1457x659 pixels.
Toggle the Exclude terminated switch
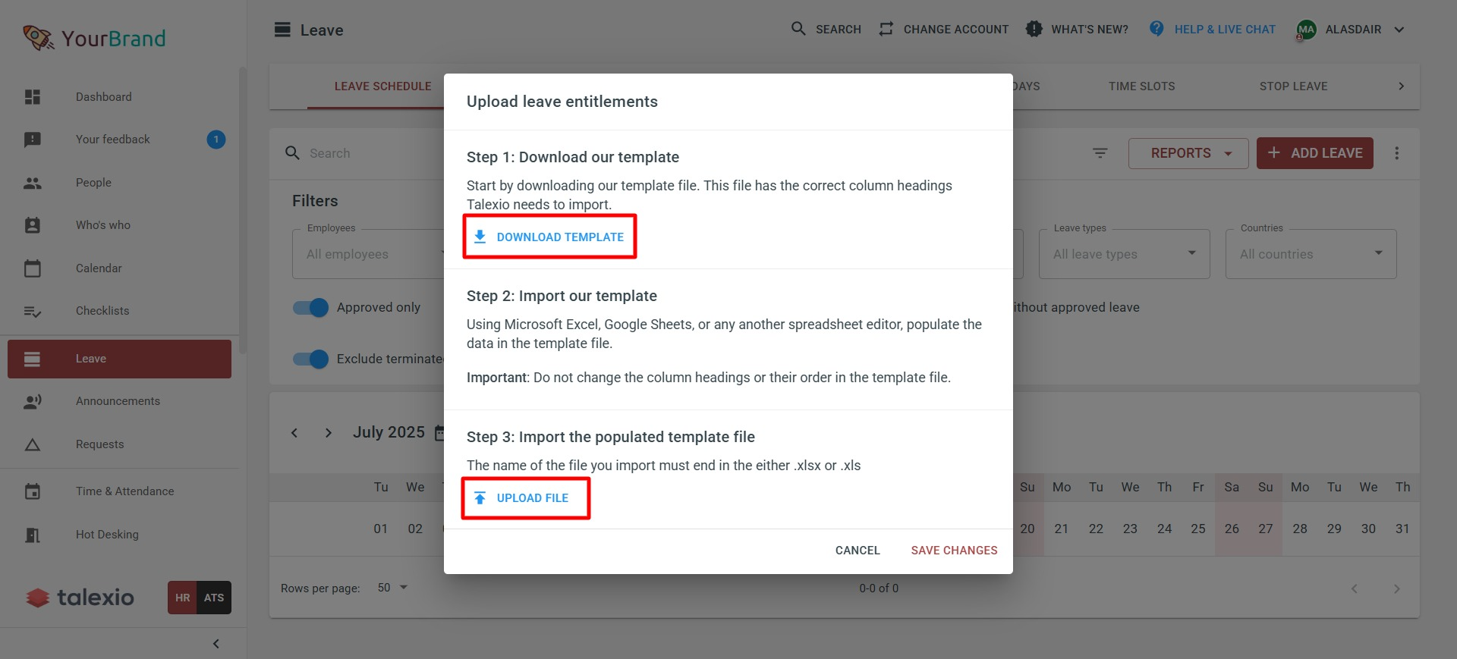pyautogui.click(x=310, y=359)
